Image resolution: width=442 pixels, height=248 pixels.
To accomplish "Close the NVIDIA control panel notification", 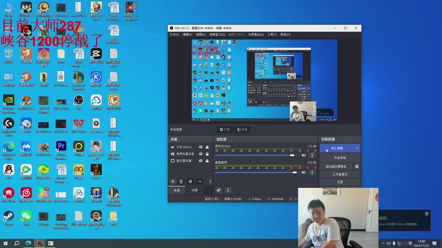I will click(x=427, y=214).
